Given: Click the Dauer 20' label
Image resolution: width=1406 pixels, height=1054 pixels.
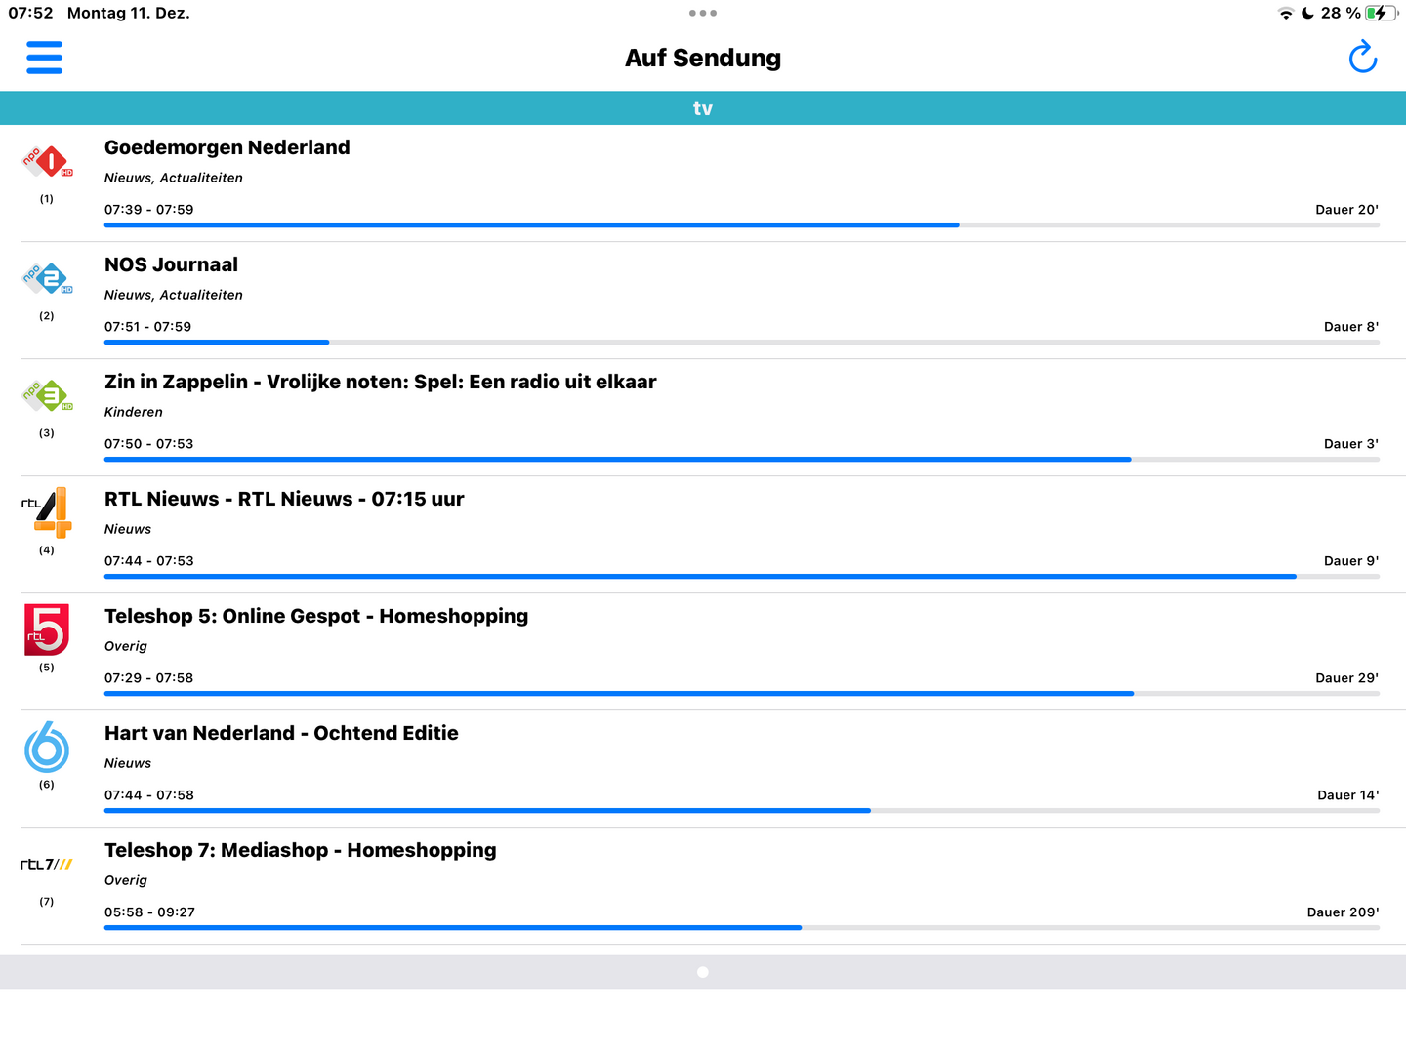Looking at the screenshot, I should (1347, 210).
